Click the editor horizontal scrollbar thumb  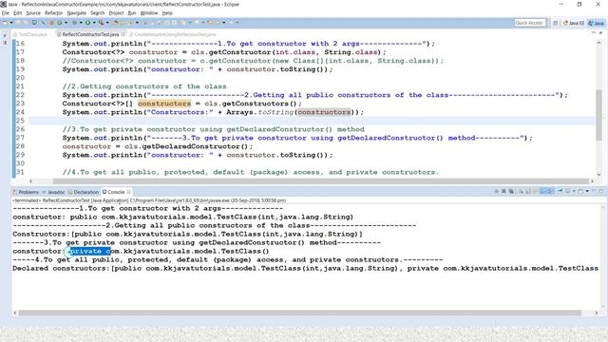point(321,181)
